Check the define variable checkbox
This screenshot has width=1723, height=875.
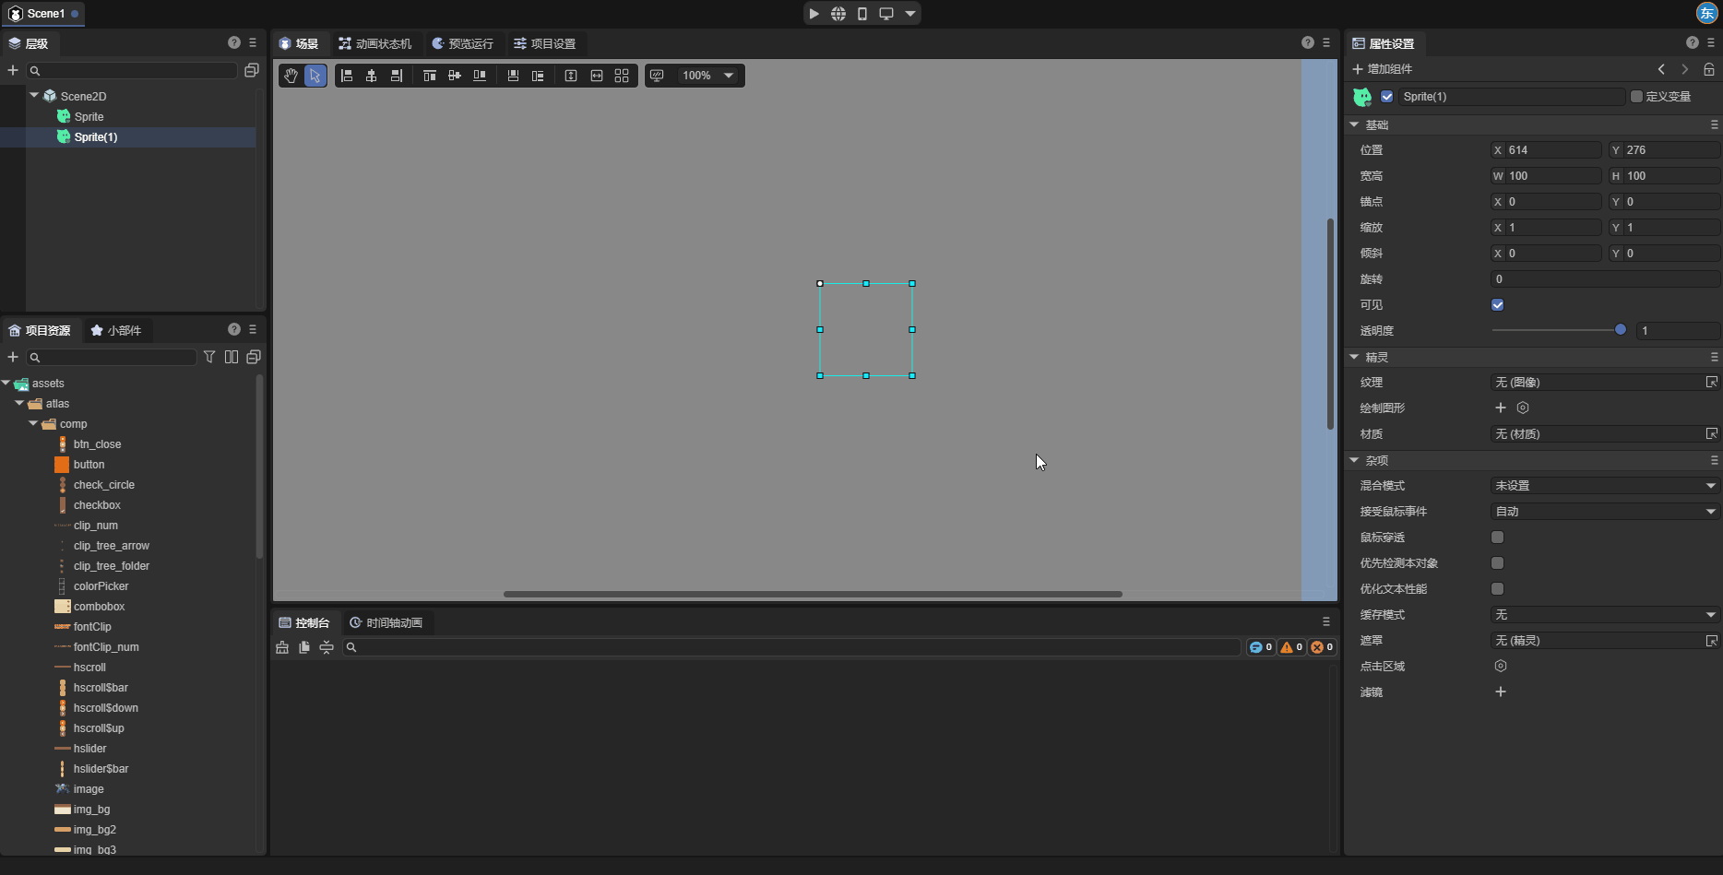click(x=1636, y=97)
